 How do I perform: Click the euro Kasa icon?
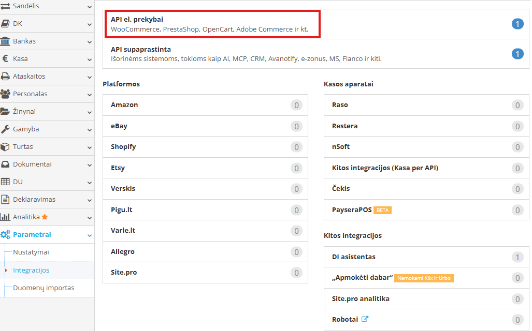point(5,58)
